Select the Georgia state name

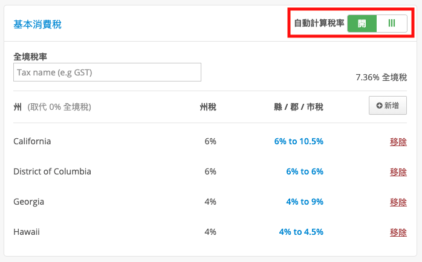tap(28, 202)
